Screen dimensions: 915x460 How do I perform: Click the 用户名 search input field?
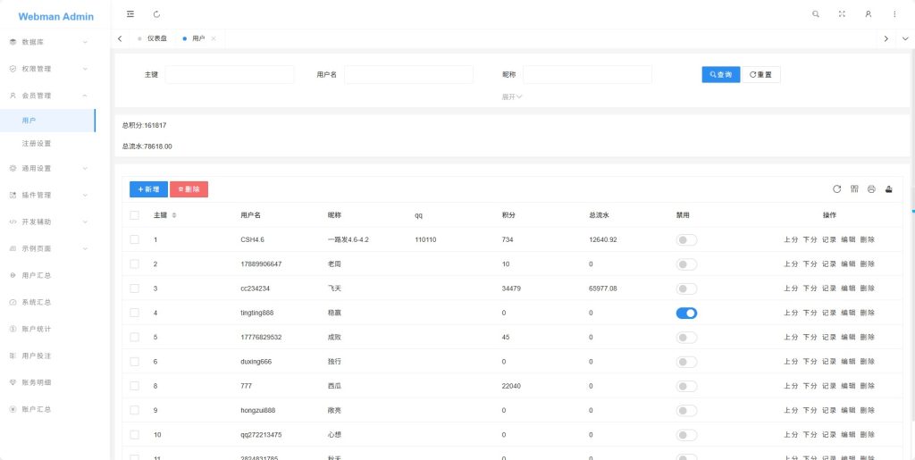point(408,75)
